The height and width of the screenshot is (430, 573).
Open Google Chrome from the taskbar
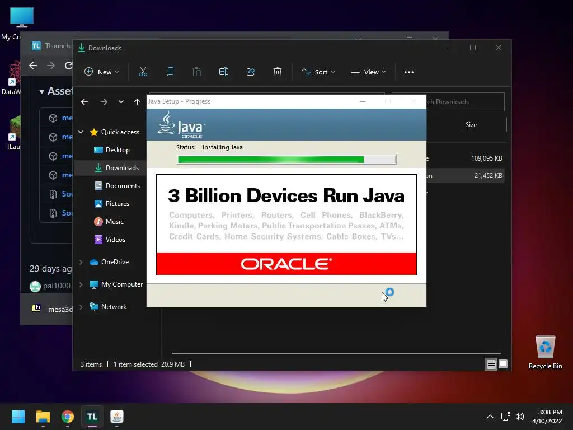click(x=68, y=417)
